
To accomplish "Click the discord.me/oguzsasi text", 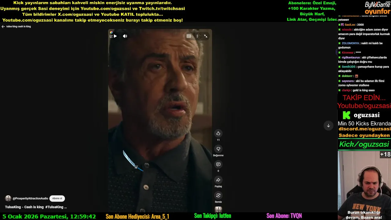I will click(364, 129).
